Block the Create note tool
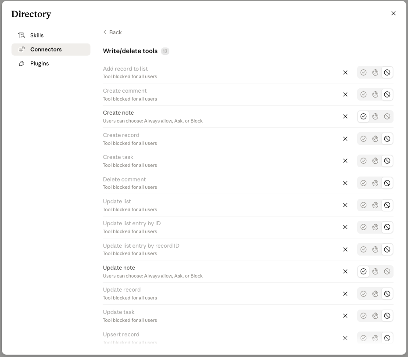The height and width of the screenshot is (357, 408). tap(387, 116)
